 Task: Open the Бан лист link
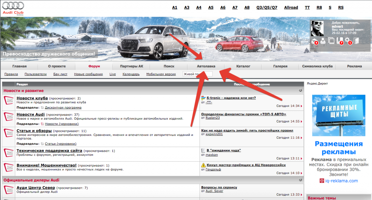tap(60, 74)
